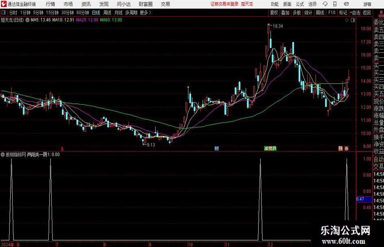Click the 预 event marker
Image resolution: width=384 pixels, height=247 pixels.
tap(341, 148)
